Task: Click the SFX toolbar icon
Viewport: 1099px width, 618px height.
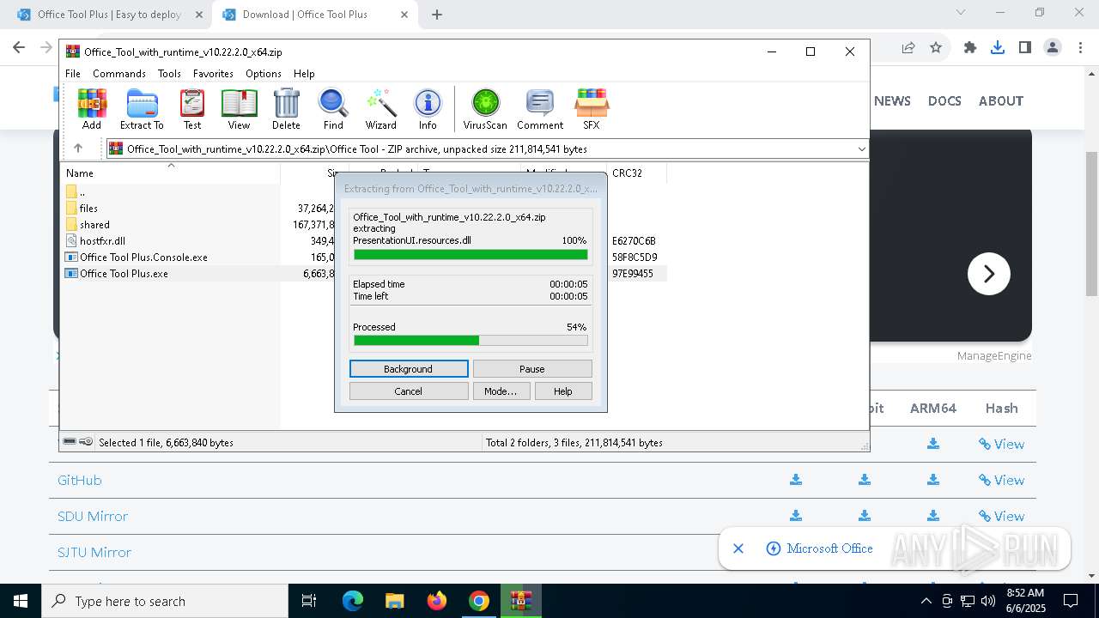Action: (592, 109)
